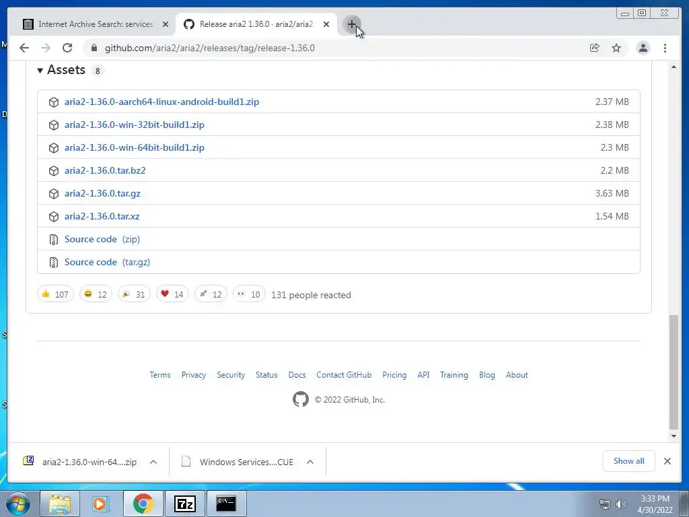Download Source code (tar.gz)
Viewport: 689px width, 517px height.
coord(107,262)
